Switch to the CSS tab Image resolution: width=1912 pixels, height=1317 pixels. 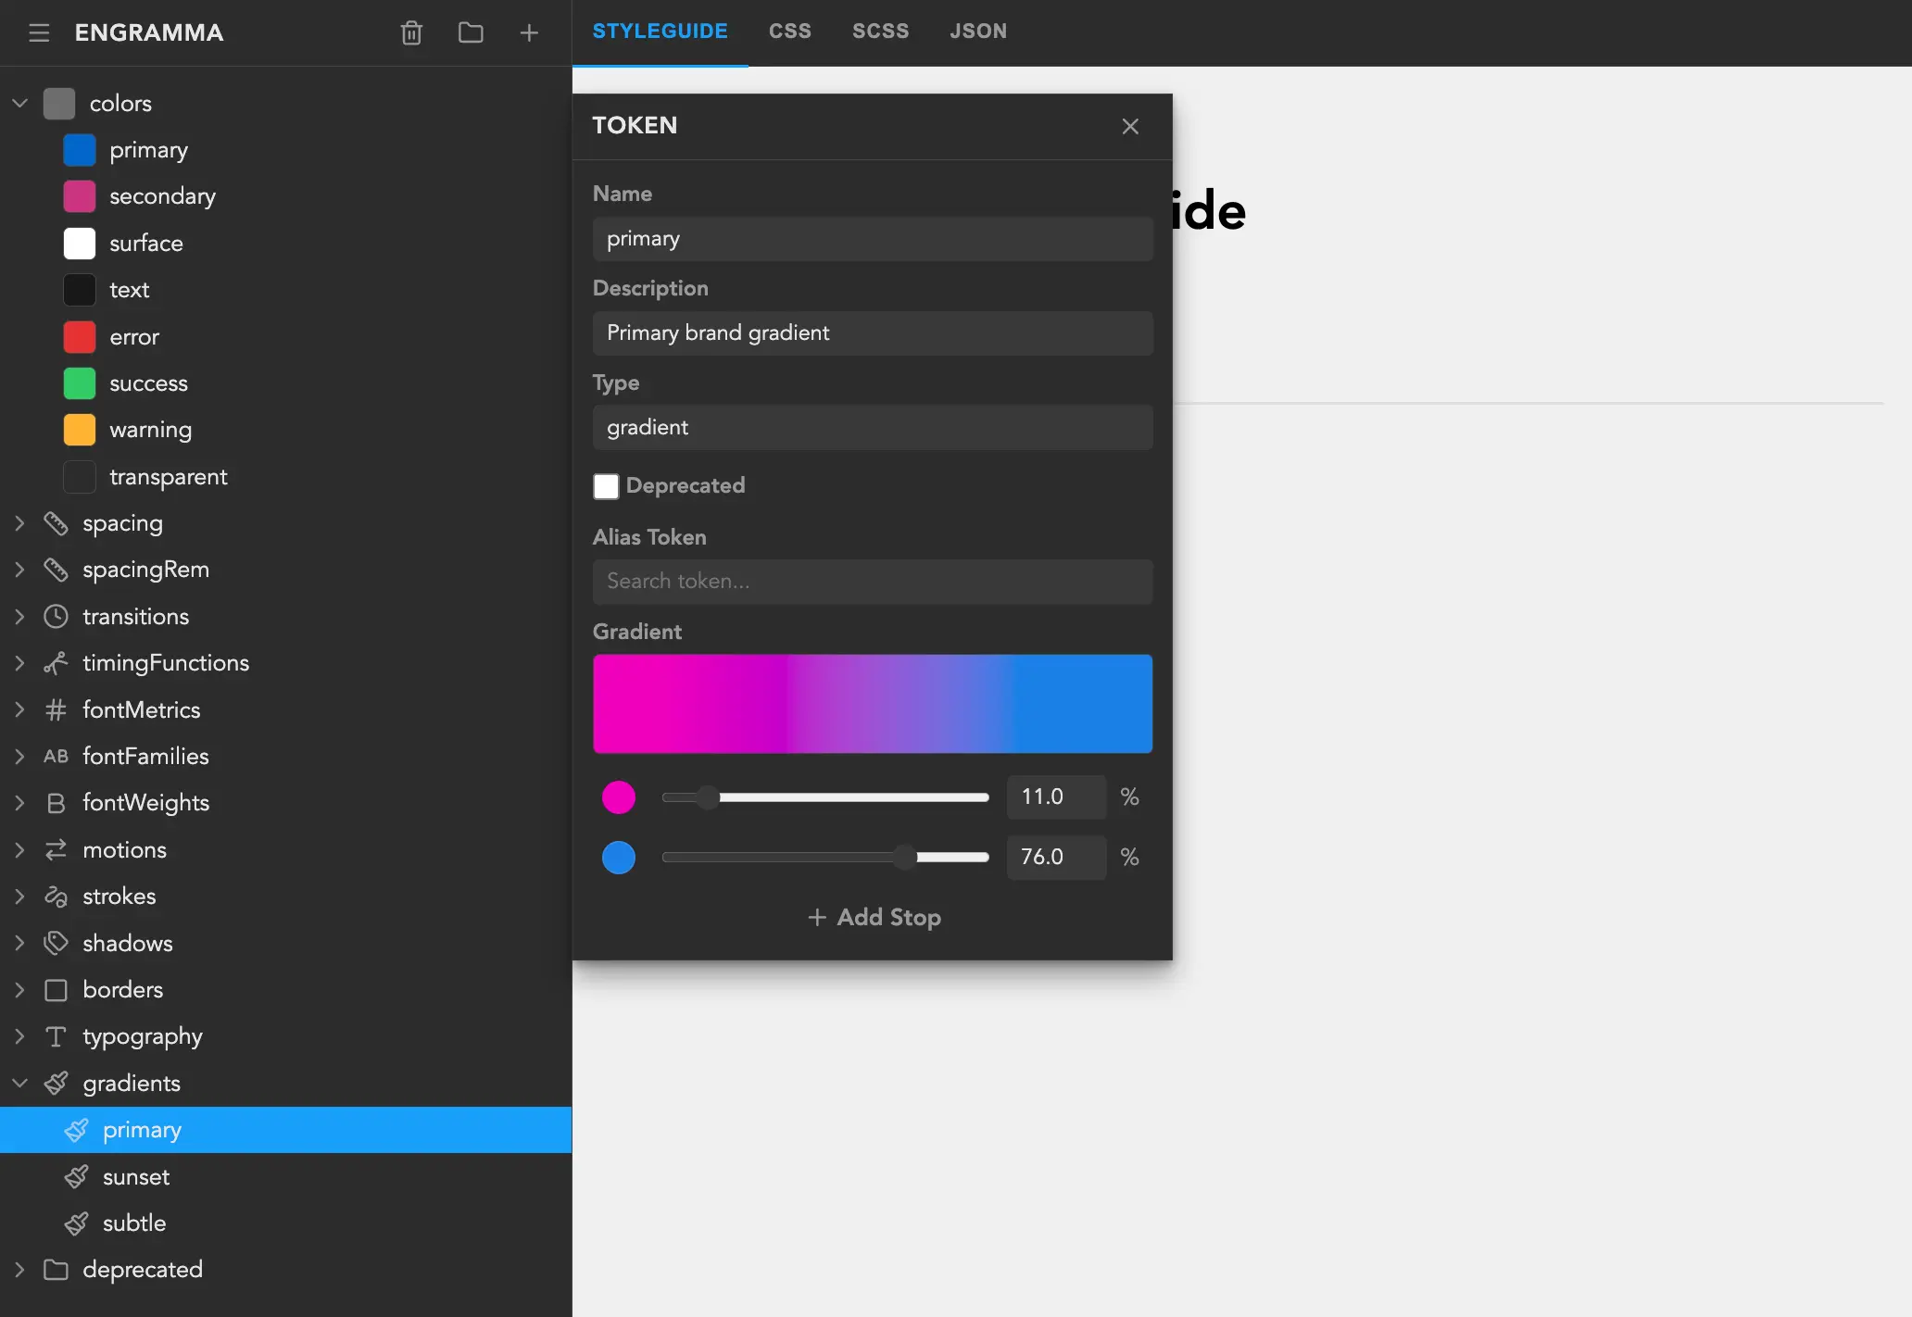pos(789,31)
